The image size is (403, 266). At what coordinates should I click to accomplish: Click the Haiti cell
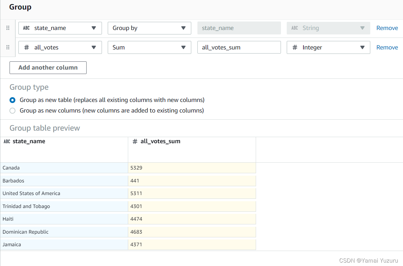64,219
